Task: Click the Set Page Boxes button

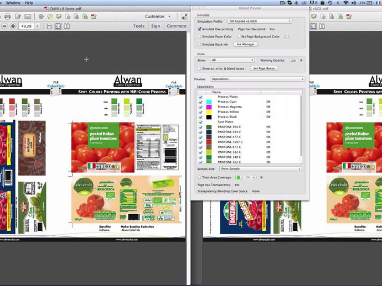Action: point(264,68)
